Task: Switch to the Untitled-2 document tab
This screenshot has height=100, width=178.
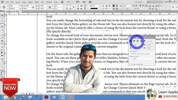Action: [x=12, y=12]
